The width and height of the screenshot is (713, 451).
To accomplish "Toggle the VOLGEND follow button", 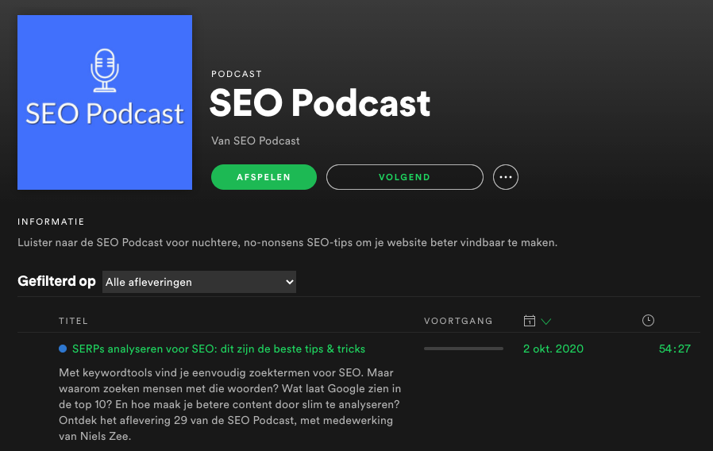I will coord(405,177).
